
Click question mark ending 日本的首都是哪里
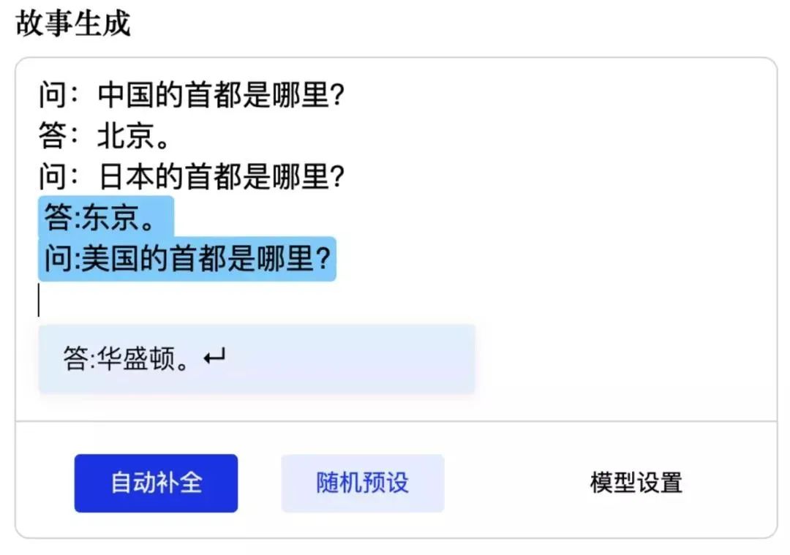coord(337,177)
